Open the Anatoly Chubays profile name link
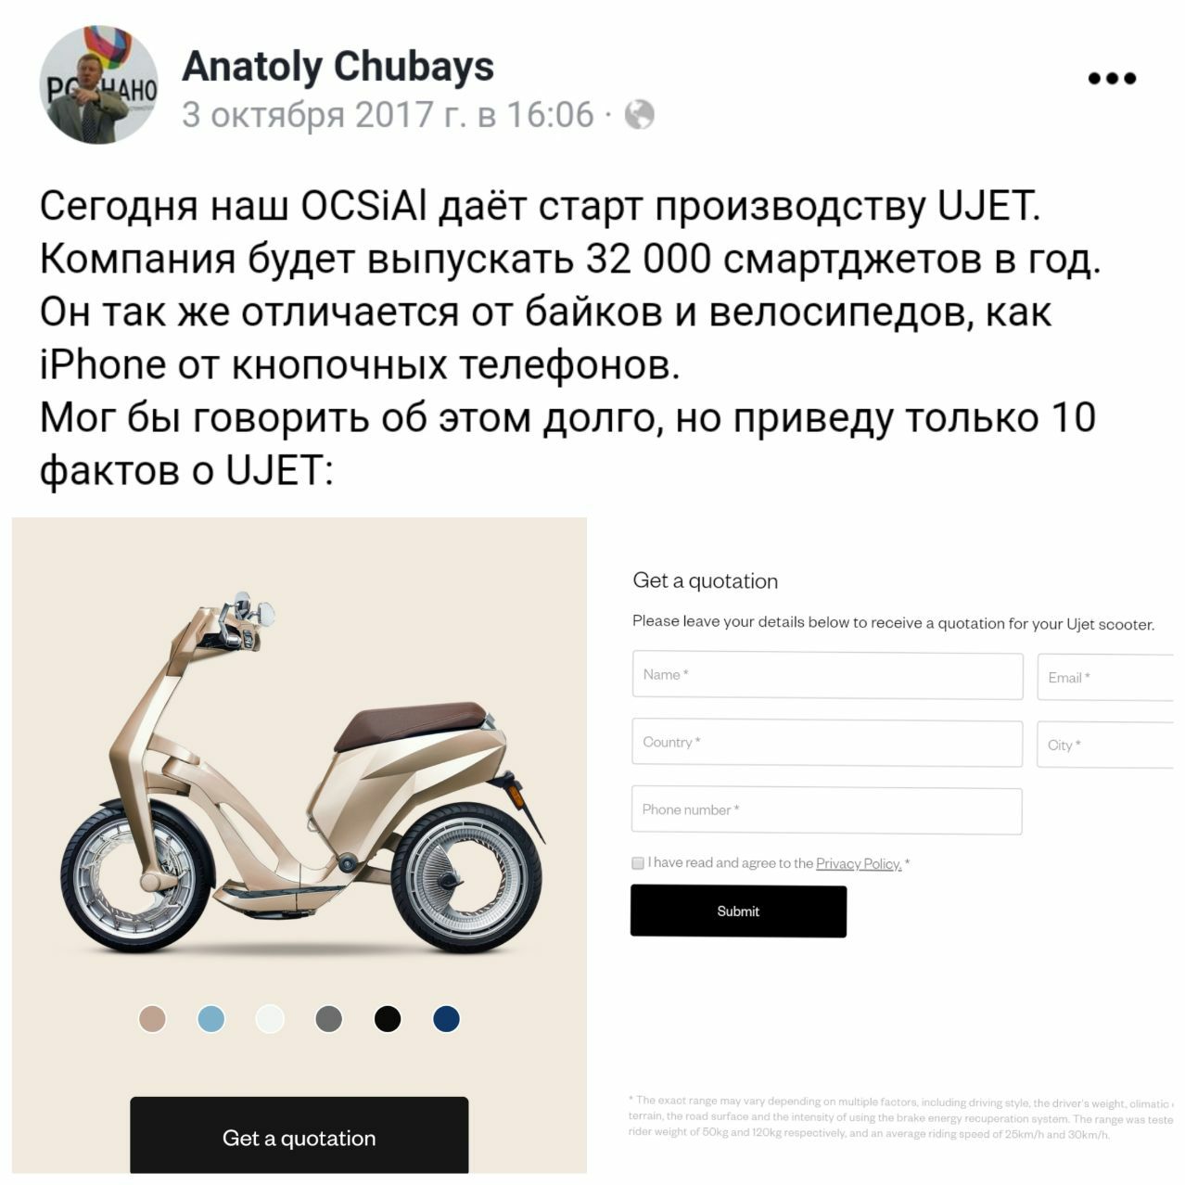This screenshot has width=1185, height=1185. (338, 67)
